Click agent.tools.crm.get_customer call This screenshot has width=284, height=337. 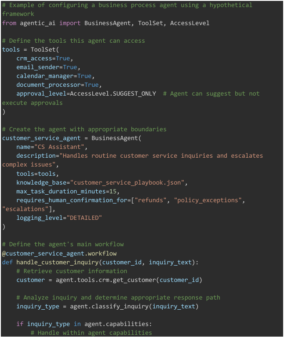pos(106,280)
